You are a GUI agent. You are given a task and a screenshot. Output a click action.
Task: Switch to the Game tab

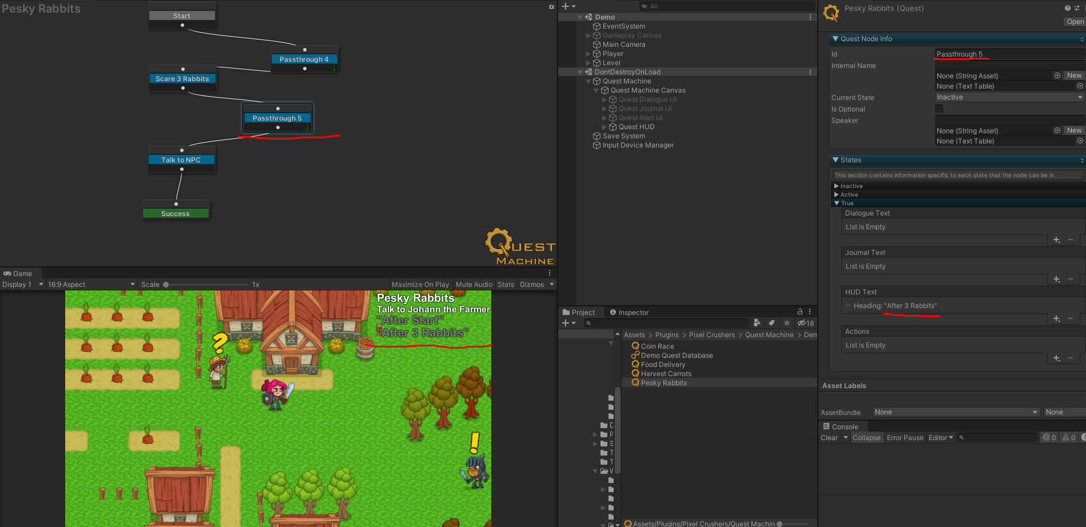(x=18, y=274)
